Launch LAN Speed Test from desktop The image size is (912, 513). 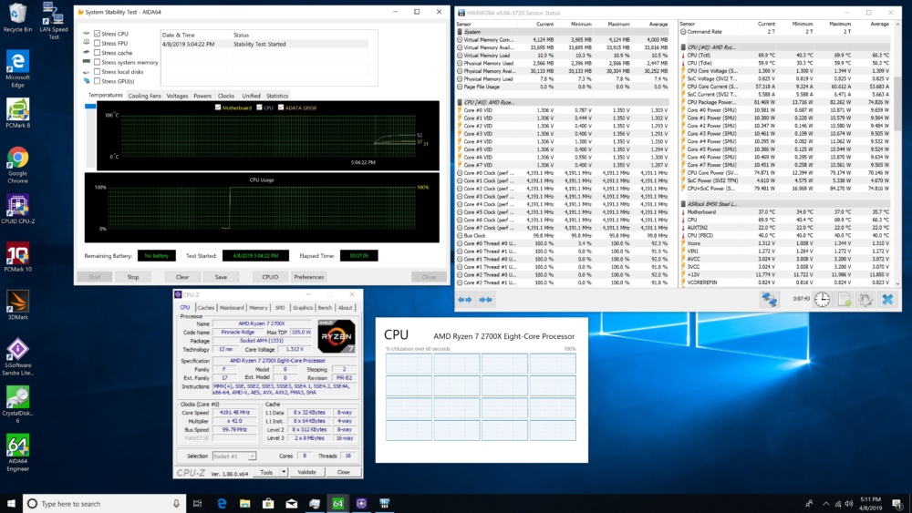pyautogui.click(x=54, y=21)
